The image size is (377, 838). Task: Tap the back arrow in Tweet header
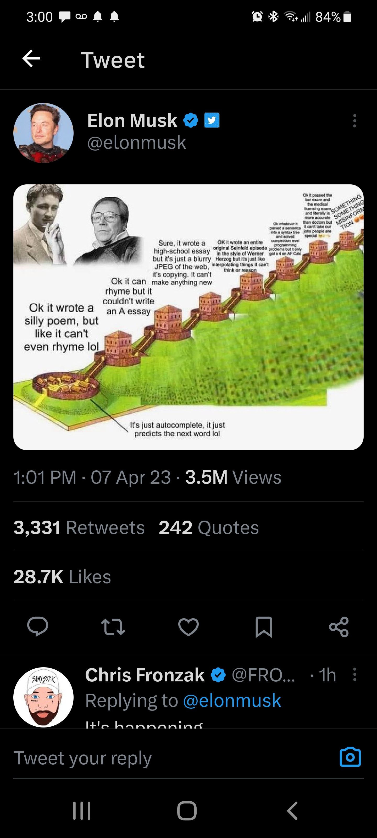(31, 59)
